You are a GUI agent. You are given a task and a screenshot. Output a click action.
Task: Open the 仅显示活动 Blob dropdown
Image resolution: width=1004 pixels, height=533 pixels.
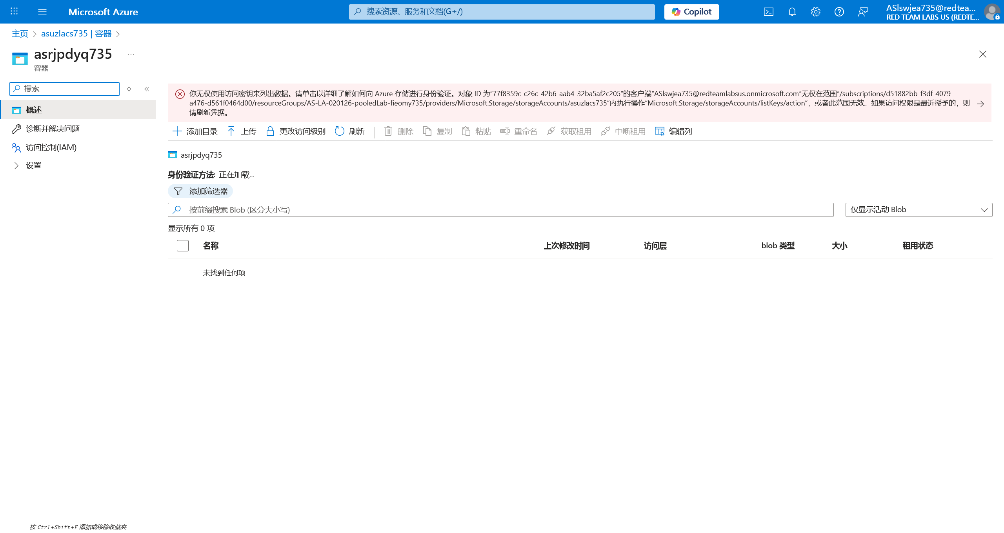(x=919, y=210)
